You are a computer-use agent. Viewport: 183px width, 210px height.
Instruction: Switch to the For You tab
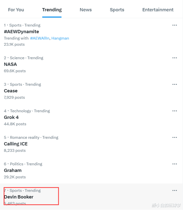(x=16, y=10)
